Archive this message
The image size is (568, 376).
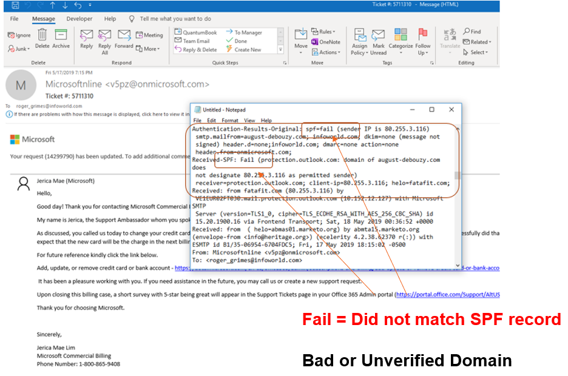pos(61,39)
